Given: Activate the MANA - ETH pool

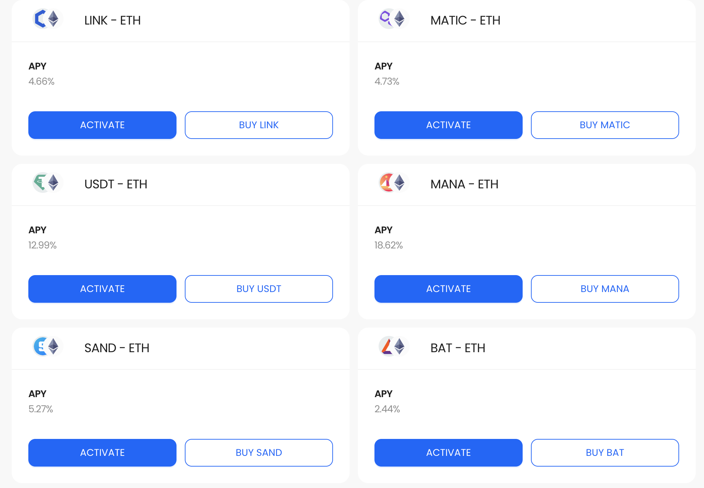Looking at the screenshot, I should (x=448, y=289).
